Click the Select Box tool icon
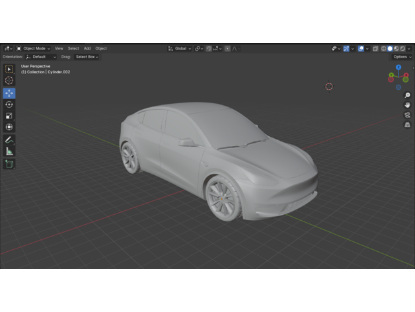This screenshot has width=415, height=312. click(9, 69)
